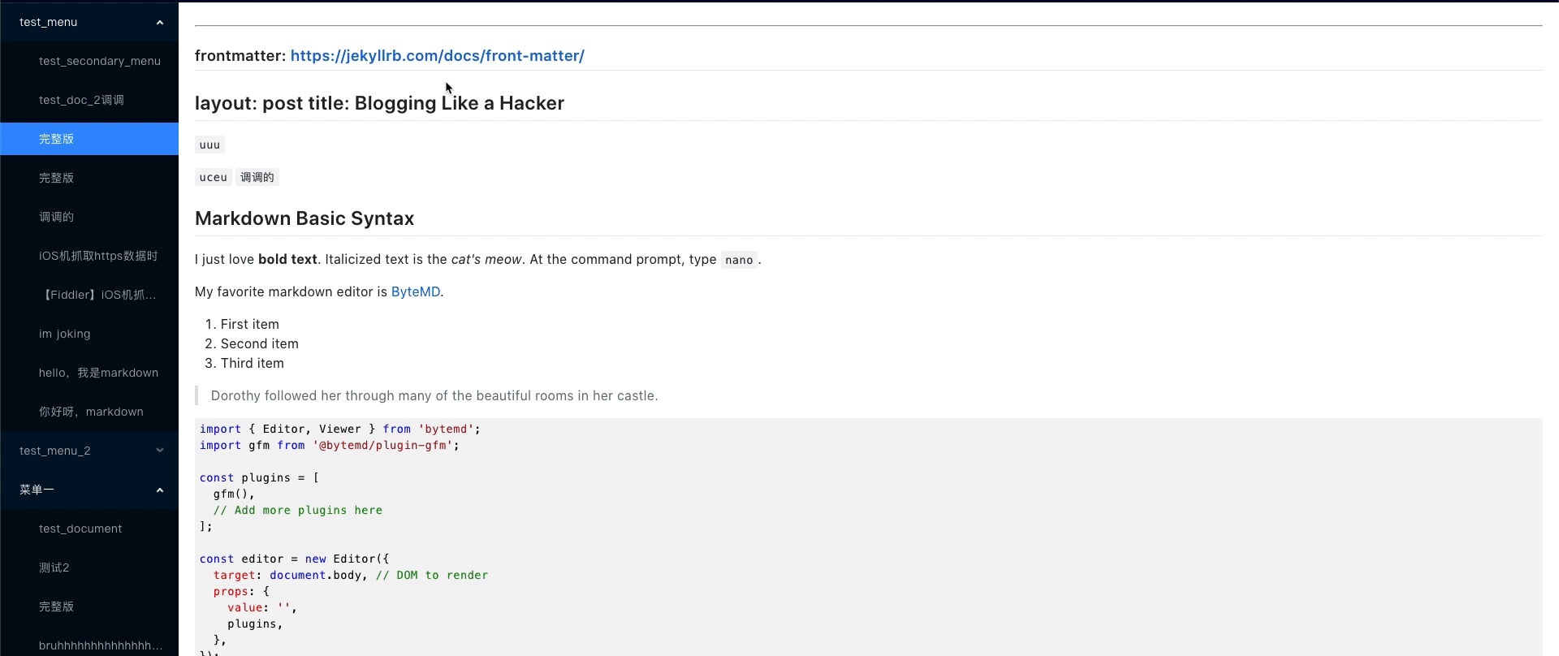Click the comment Add more plugins here
The image size is (1559, 656).
click(x=298, y=510)
